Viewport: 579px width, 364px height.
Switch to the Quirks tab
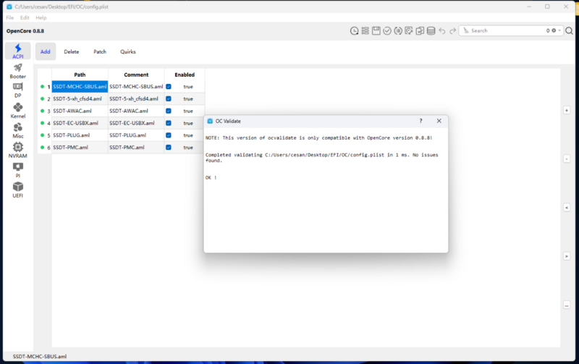coord(128,51)
